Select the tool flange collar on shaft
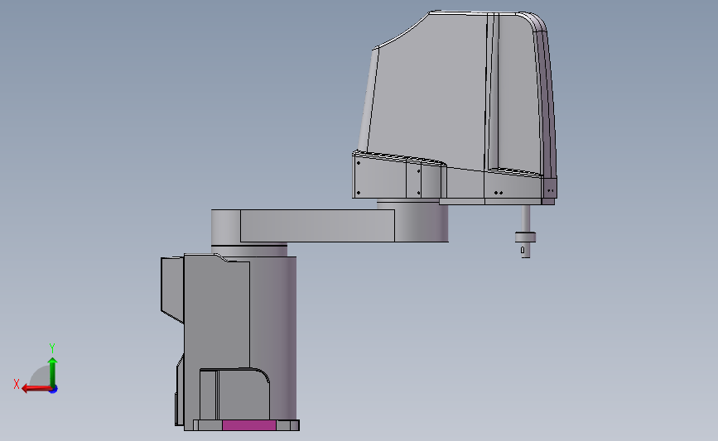 pyautogui.click(x=525, y=237)
